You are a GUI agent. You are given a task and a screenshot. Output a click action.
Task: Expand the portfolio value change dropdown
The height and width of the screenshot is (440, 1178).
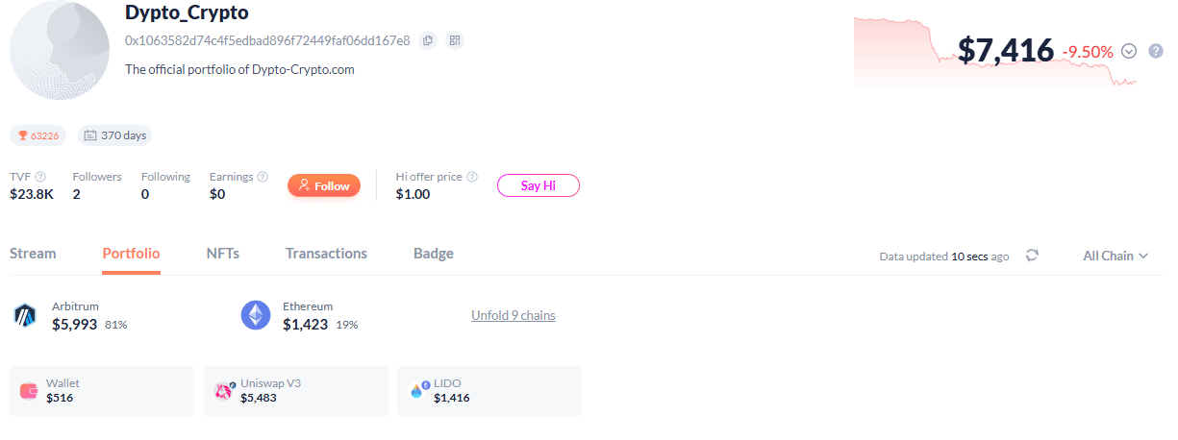click(x=1129, y=51)
